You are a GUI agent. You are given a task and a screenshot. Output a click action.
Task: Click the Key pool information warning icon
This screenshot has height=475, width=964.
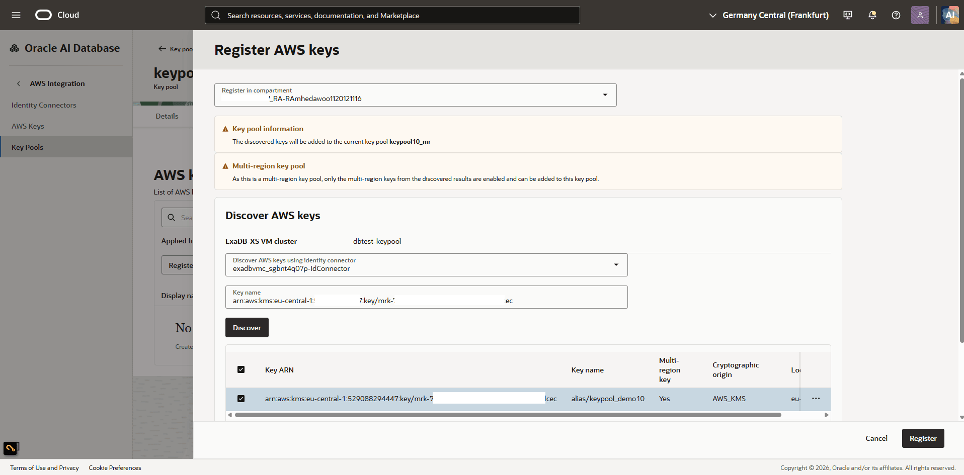[225, 129]
